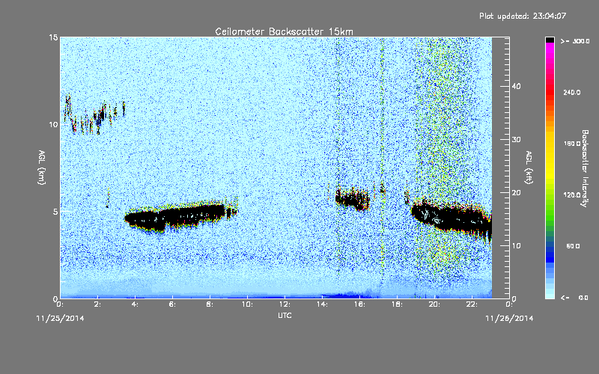
Task: Select the '20' tick on the kft axis
Action: coord(516,193)
